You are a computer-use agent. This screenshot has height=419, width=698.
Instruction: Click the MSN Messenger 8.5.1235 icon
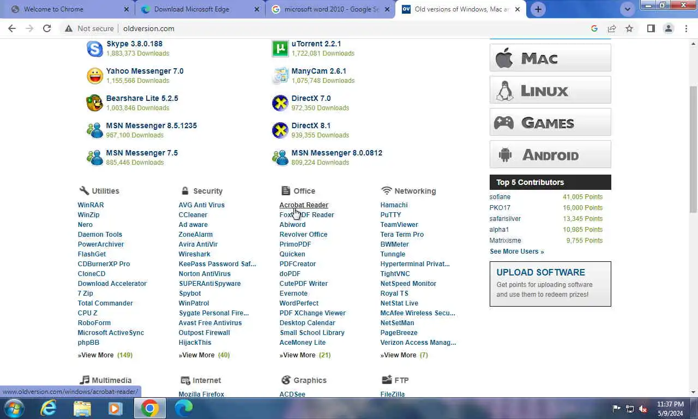pyautogui.click(x=95, y=130)
